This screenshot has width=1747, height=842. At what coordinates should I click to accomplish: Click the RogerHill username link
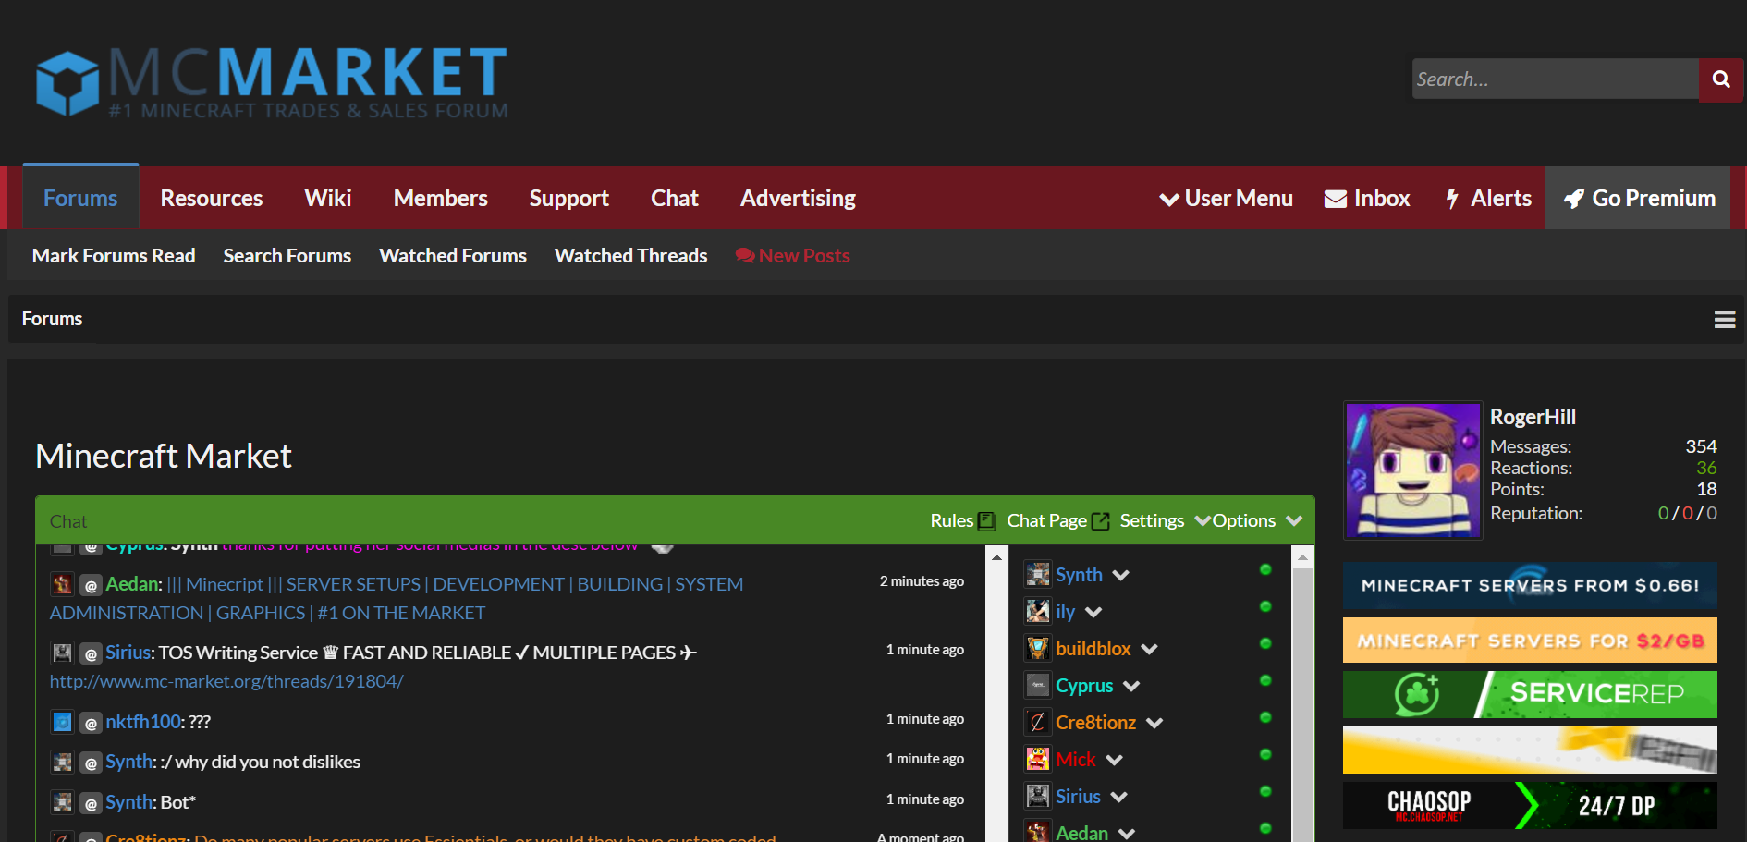pyautogui.click(x=1533, y=417)
